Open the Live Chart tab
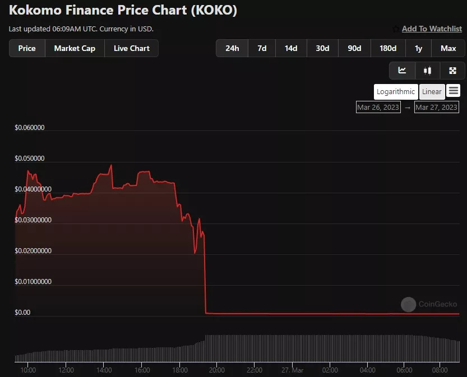The height and width of the screenshot is (377, 467). point(132,48)
